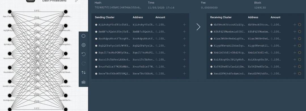306x111 pixels.
Task: Select graph node labeled XmHB7cPQxht on the left
Action: pos(10,81)
